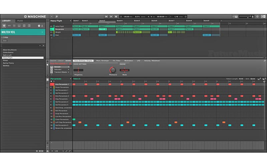Toggle the browser layout icon at top right
Viewport: 267px width, 167px height.
263,16
